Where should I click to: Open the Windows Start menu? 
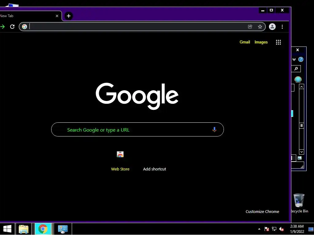click(x=7, y=229)
